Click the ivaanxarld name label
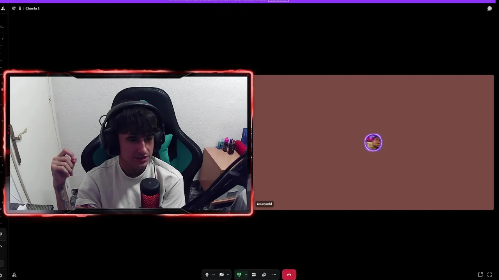Image resolution: width=499 pixels, height=280 pixels. pos(264,204)
